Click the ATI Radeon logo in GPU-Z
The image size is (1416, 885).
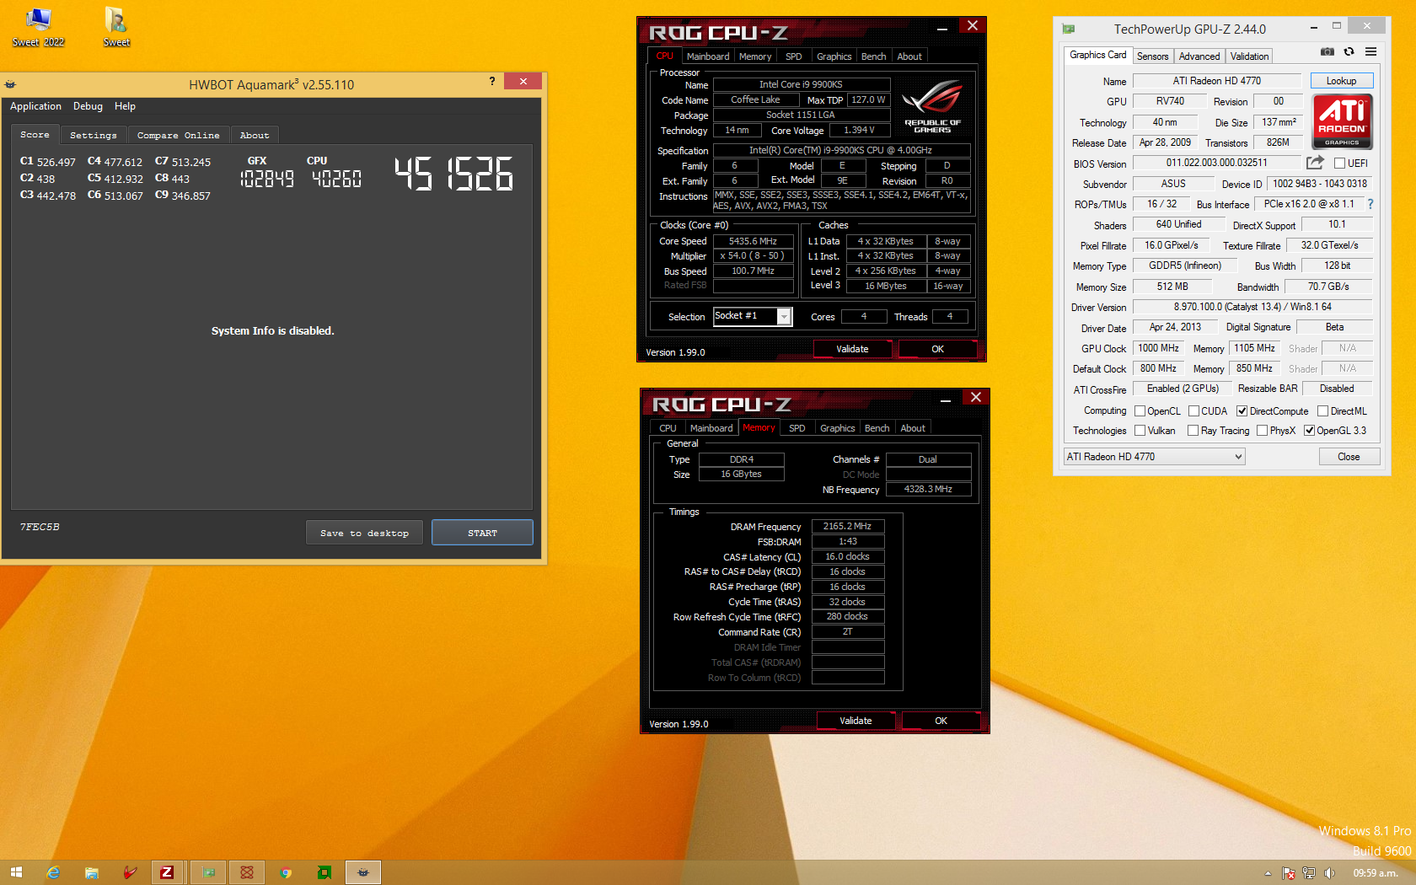1342,121
